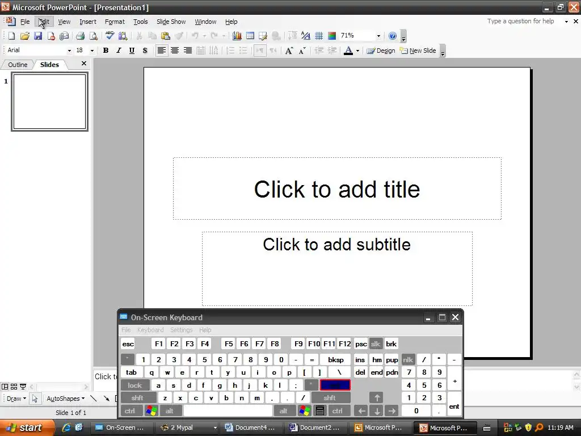The width and height of the screenshot is (581, 436).
Task: Switch to the Outline tab
Action: 18,65
